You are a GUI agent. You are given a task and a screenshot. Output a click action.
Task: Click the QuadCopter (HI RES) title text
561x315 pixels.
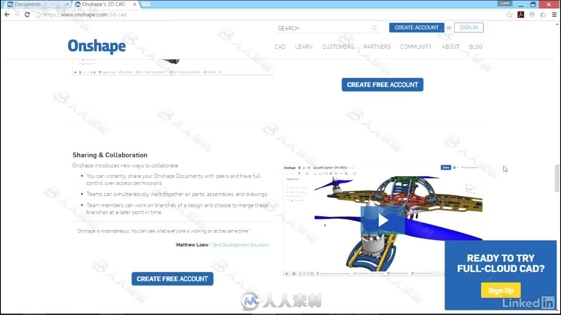click(330, 168)
